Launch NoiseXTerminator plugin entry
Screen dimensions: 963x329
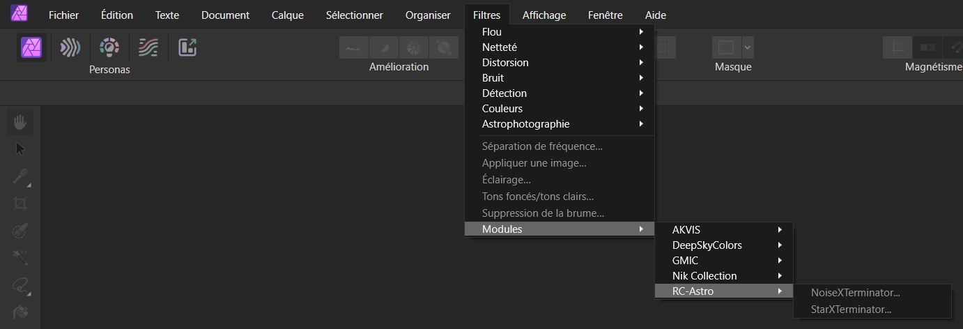coord(855,293)
